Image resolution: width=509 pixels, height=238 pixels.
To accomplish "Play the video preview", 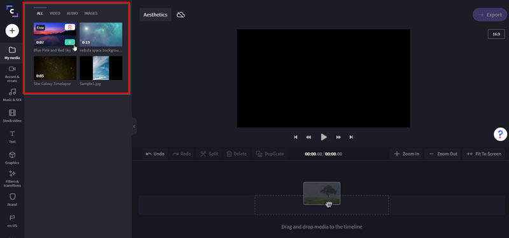I will click(324, 137).
